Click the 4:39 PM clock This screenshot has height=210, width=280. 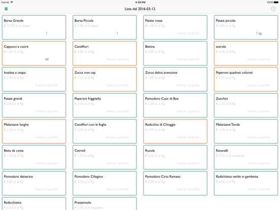coord(140,3)
